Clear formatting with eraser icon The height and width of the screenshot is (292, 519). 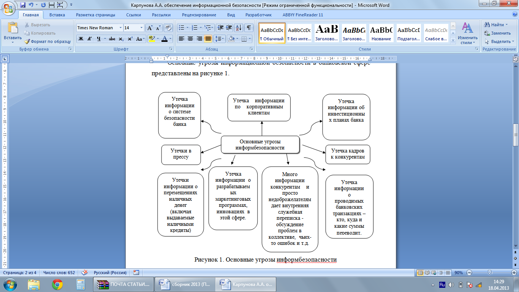[169, 28]
